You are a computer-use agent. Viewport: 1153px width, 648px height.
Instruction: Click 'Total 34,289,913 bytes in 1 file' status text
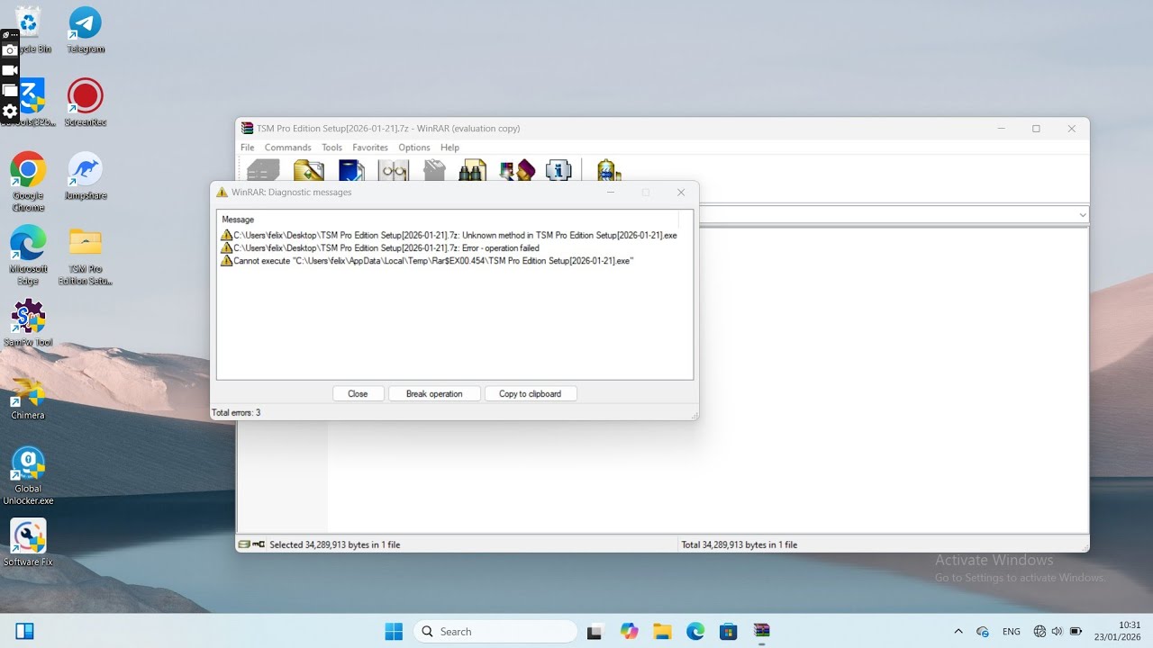(740, 544)
